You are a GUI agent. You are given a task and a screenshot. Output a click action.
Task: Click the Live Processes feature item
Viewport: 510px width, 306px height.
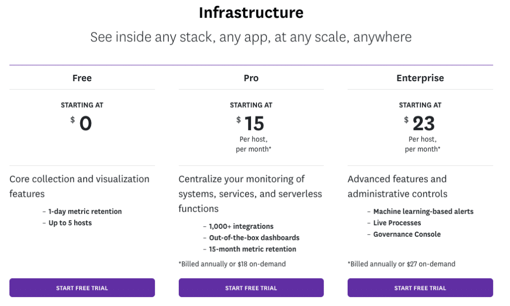click(x=397, y=223)
